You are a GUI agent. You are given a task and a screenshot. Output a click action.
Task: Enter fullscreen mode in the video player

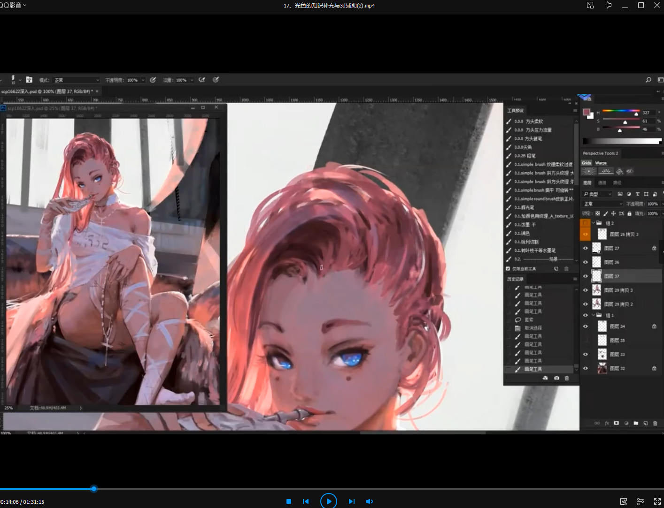point(657,501)
